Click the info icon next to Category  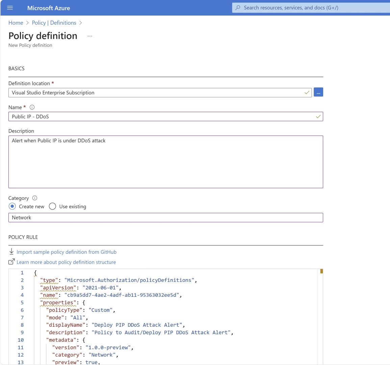pos(35,198)
